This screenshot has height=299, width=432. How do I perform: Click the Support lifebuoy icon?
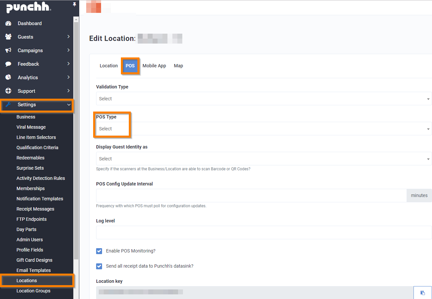point(9,91)
